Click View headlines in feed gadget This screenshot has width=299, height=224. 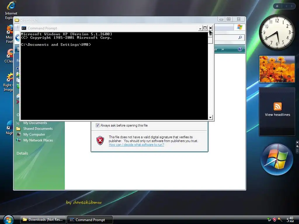click(x=277, y=115)
